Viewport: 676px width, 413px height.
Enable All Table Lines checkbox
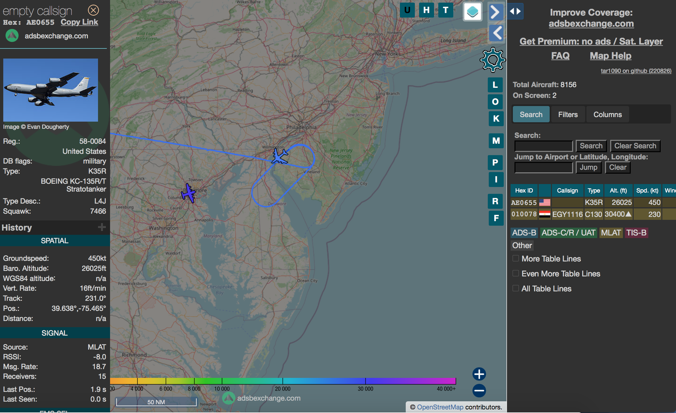click(x=516, y=288)
